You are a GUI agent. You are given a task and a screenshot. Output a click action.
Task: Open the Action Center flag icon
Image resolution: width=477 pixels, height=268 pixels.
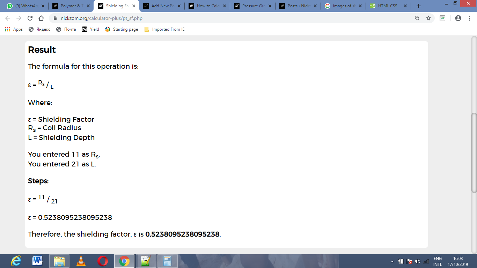(x=409, y=261)
